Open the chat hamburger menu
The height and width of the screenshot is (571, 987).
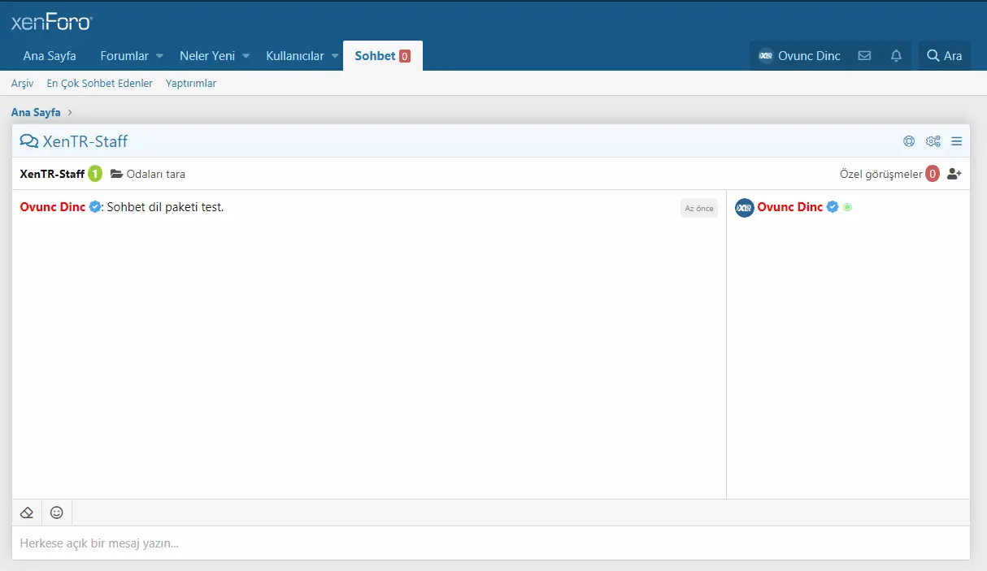coord(957,141)
